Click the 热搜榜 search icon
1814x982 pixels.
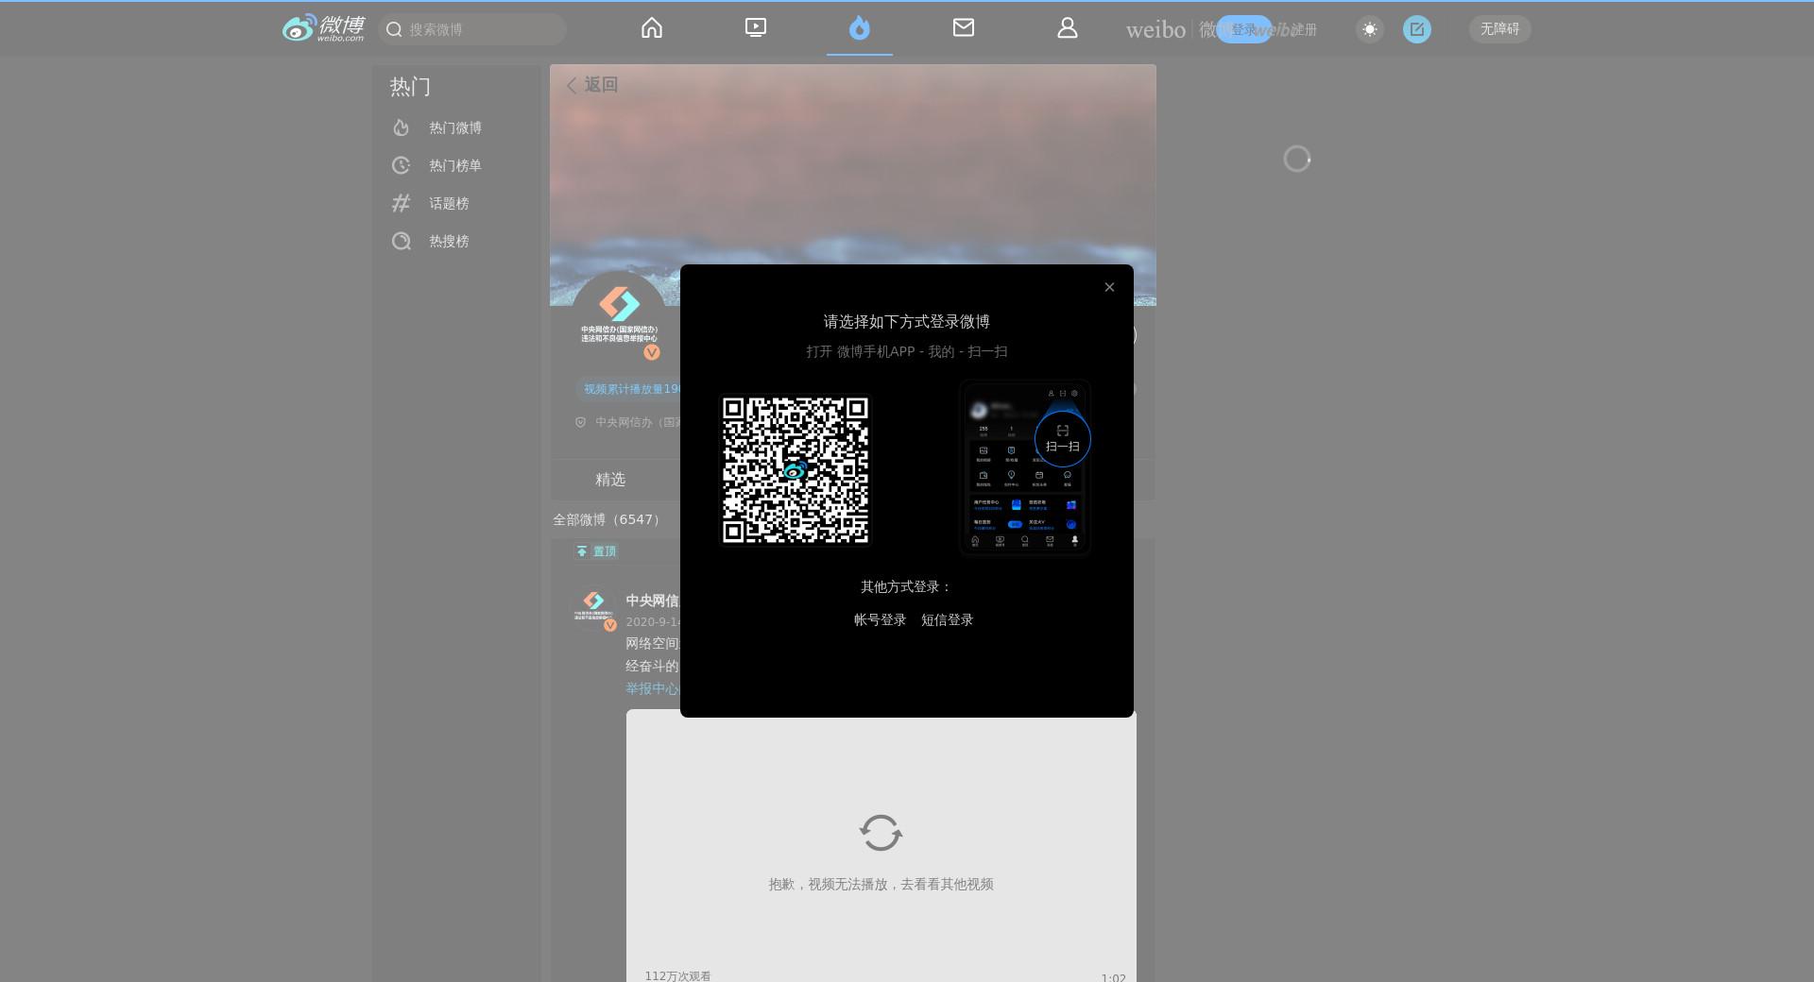pyautogui.click(x=402, y=241)
